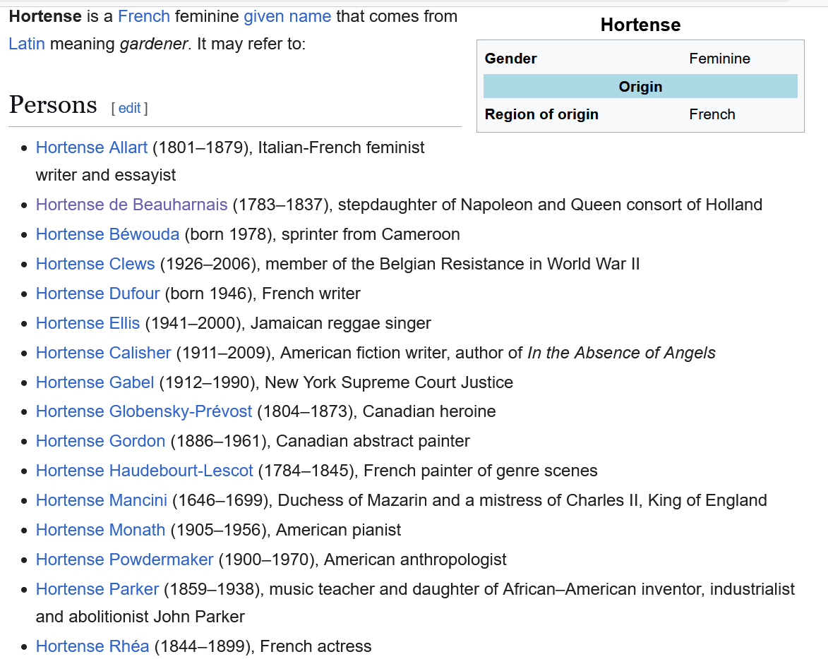828x659 pixels.
Task: Open Hortense de Beauharnais article
Action: point(131,205)
